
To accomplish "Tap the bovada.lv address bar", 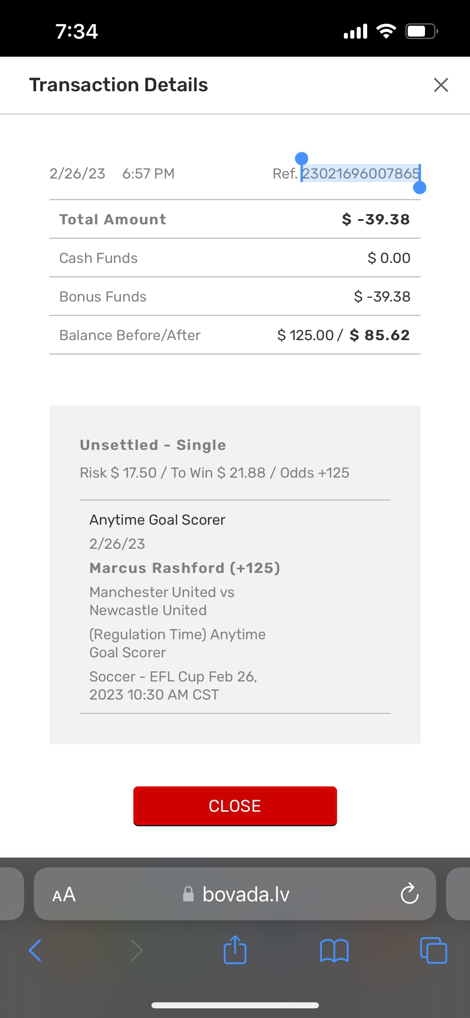I will tap(246, 894).
